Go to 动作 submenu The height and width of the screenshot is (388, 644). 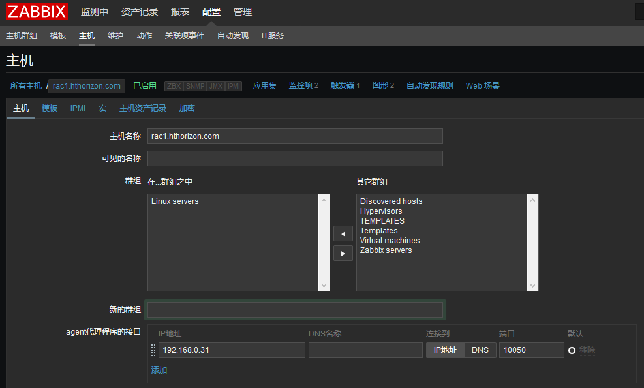tap(144, 36)
